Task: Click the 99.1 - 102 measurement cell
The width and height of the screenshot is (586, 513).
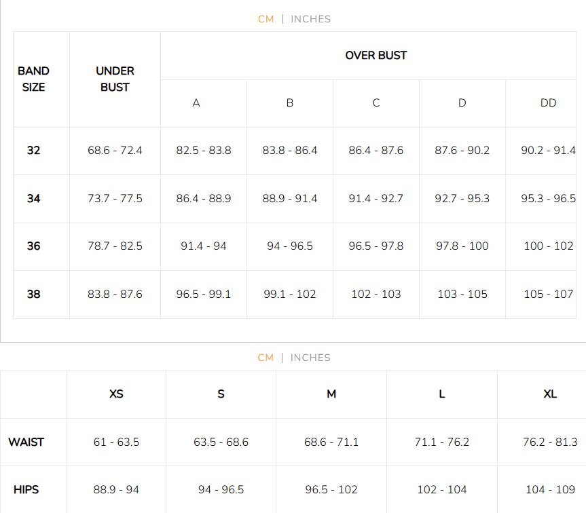Action: (290, 294)
